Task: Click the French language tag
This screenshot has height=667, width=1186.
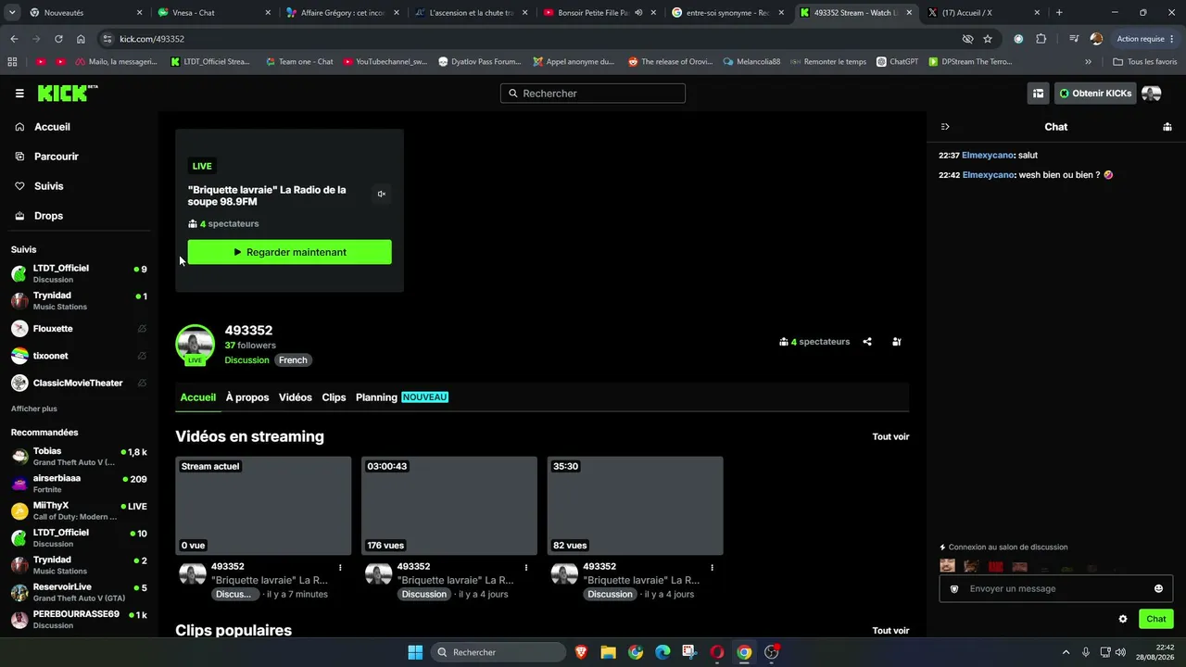Action: [x=293, y=360]
